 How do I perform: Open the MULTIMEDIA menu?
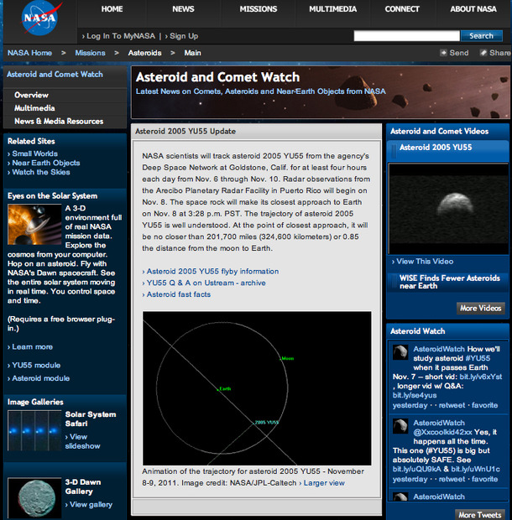tap(333, 9)
